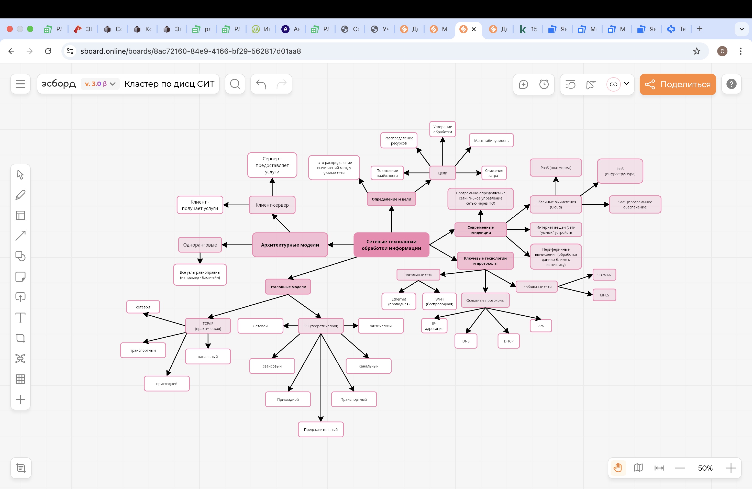The height and width of the screenshot is (489, 752).
Task: Select the pen drawing tool
Action: coord(20,195)
